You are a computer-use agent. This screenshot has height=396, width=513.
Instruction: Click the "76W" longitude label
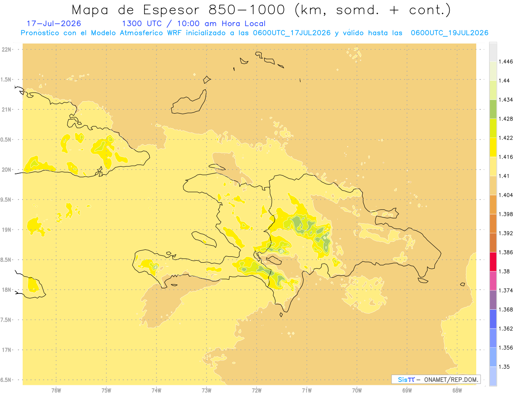click(56, 390)
